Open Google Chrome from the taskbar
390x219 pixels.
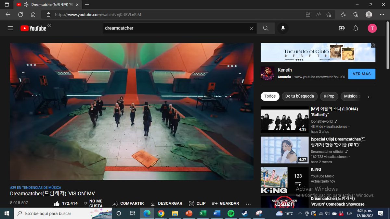[161, 213]
